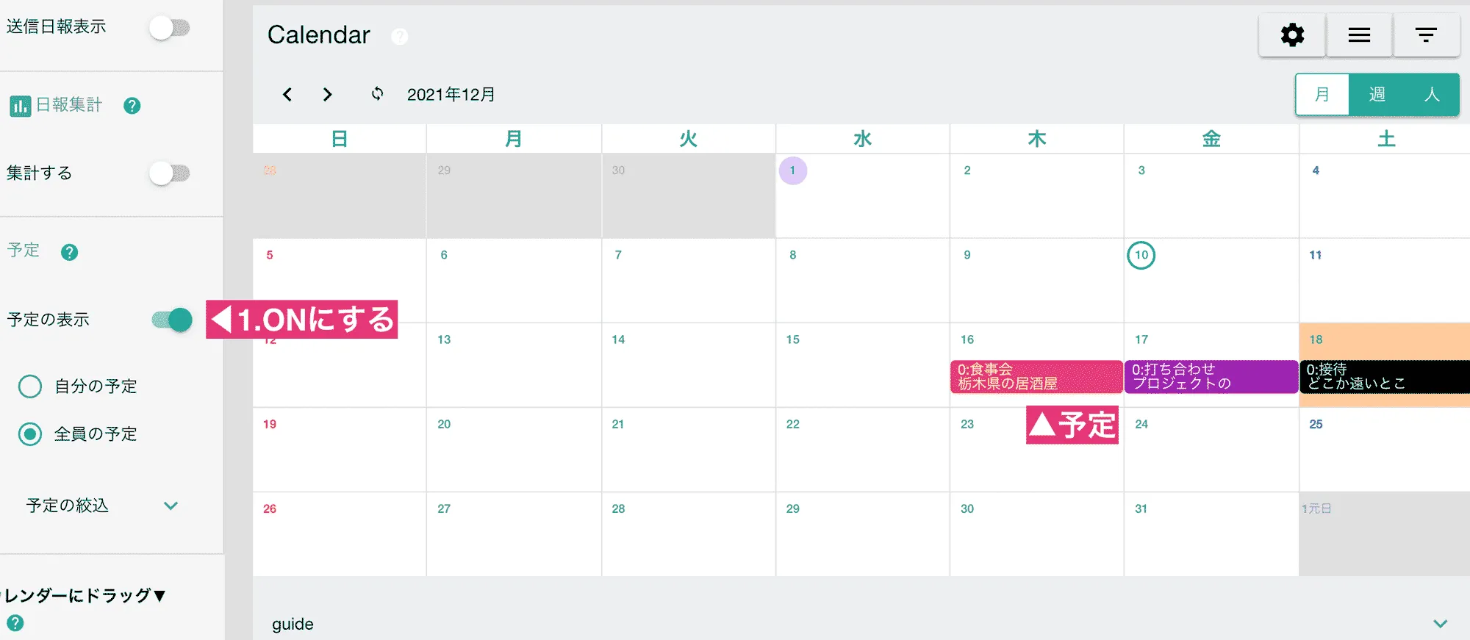Go to previous month arrow
The width and height of the screenshot is (1470, 640).
(287, 95)
